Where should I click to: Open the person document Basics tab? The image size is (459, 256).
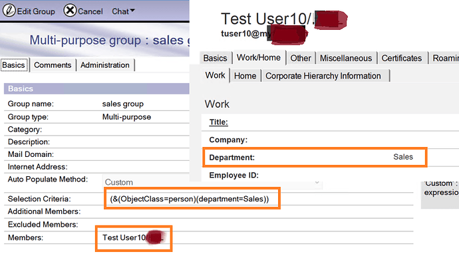(215, 59)
